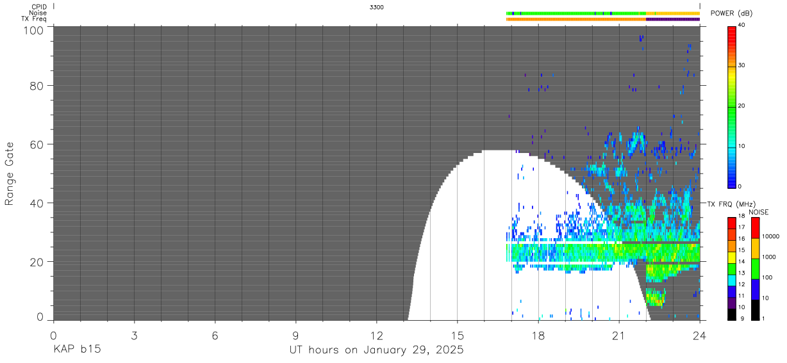Click the NOISE legend title
The height and width of the screenshot is (363, 787).
click(x=759, y=212)
